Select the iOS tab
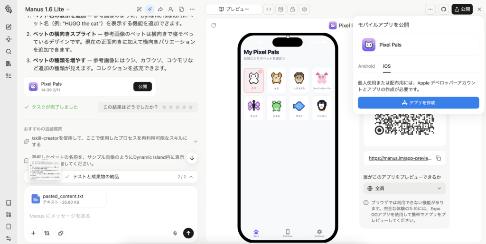The image size is (486, 244). tap(386, 66)
